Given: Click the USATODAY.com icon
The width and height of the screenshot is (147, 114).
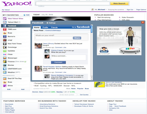Looking at the screenshot, I should [5, 69].
